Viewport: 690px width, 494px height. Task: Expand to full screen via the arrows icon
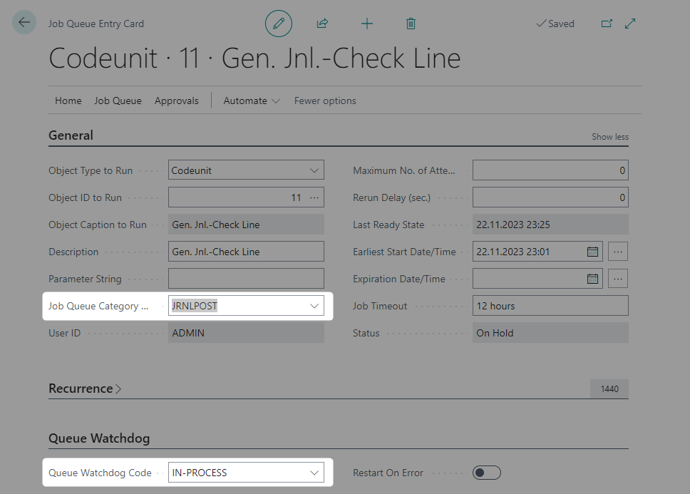(x=629, y=23)
